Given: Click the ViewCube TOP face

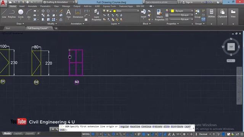Looking at the screenshot, I should (x=231, y=47).
